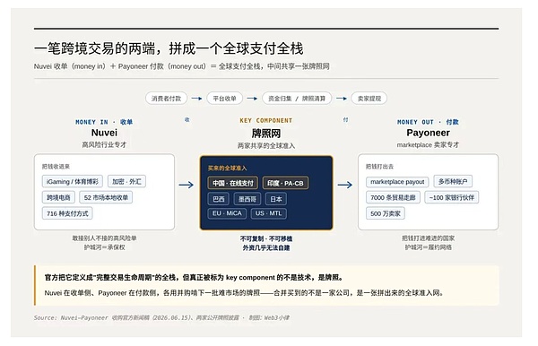Click the text '把钱打进难进的国家'

click(429, 238)
